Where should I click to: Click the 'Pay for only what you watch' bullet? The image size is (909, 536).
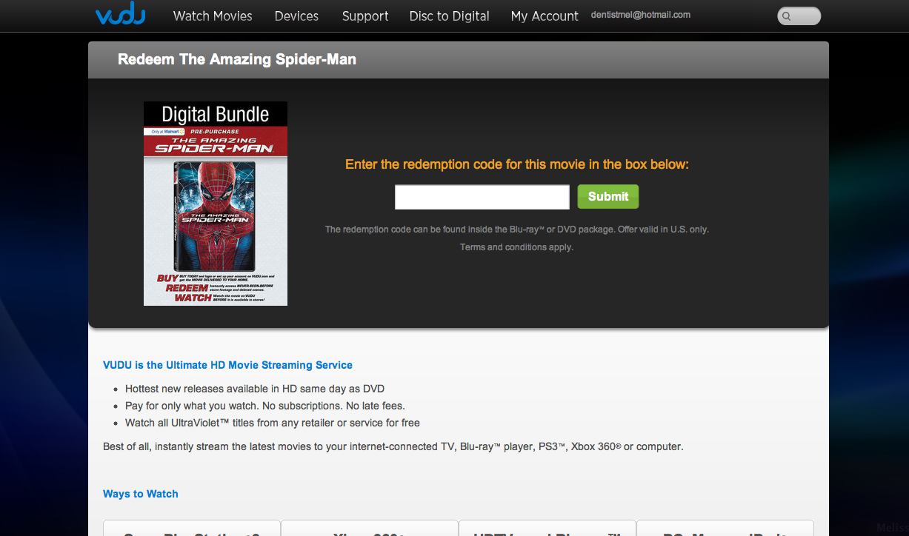coord(265,406)
